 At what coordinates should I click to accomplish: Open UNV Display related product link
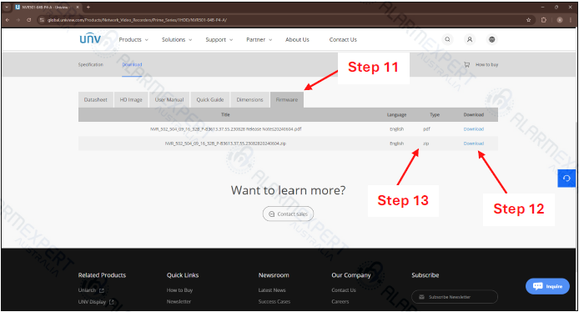click(x=92, y=302)
